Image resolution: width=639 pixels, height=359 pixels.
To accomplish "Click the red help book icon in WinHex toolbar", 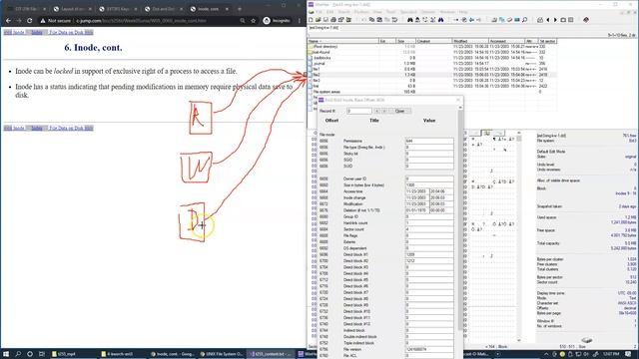I will pos(586,20).
